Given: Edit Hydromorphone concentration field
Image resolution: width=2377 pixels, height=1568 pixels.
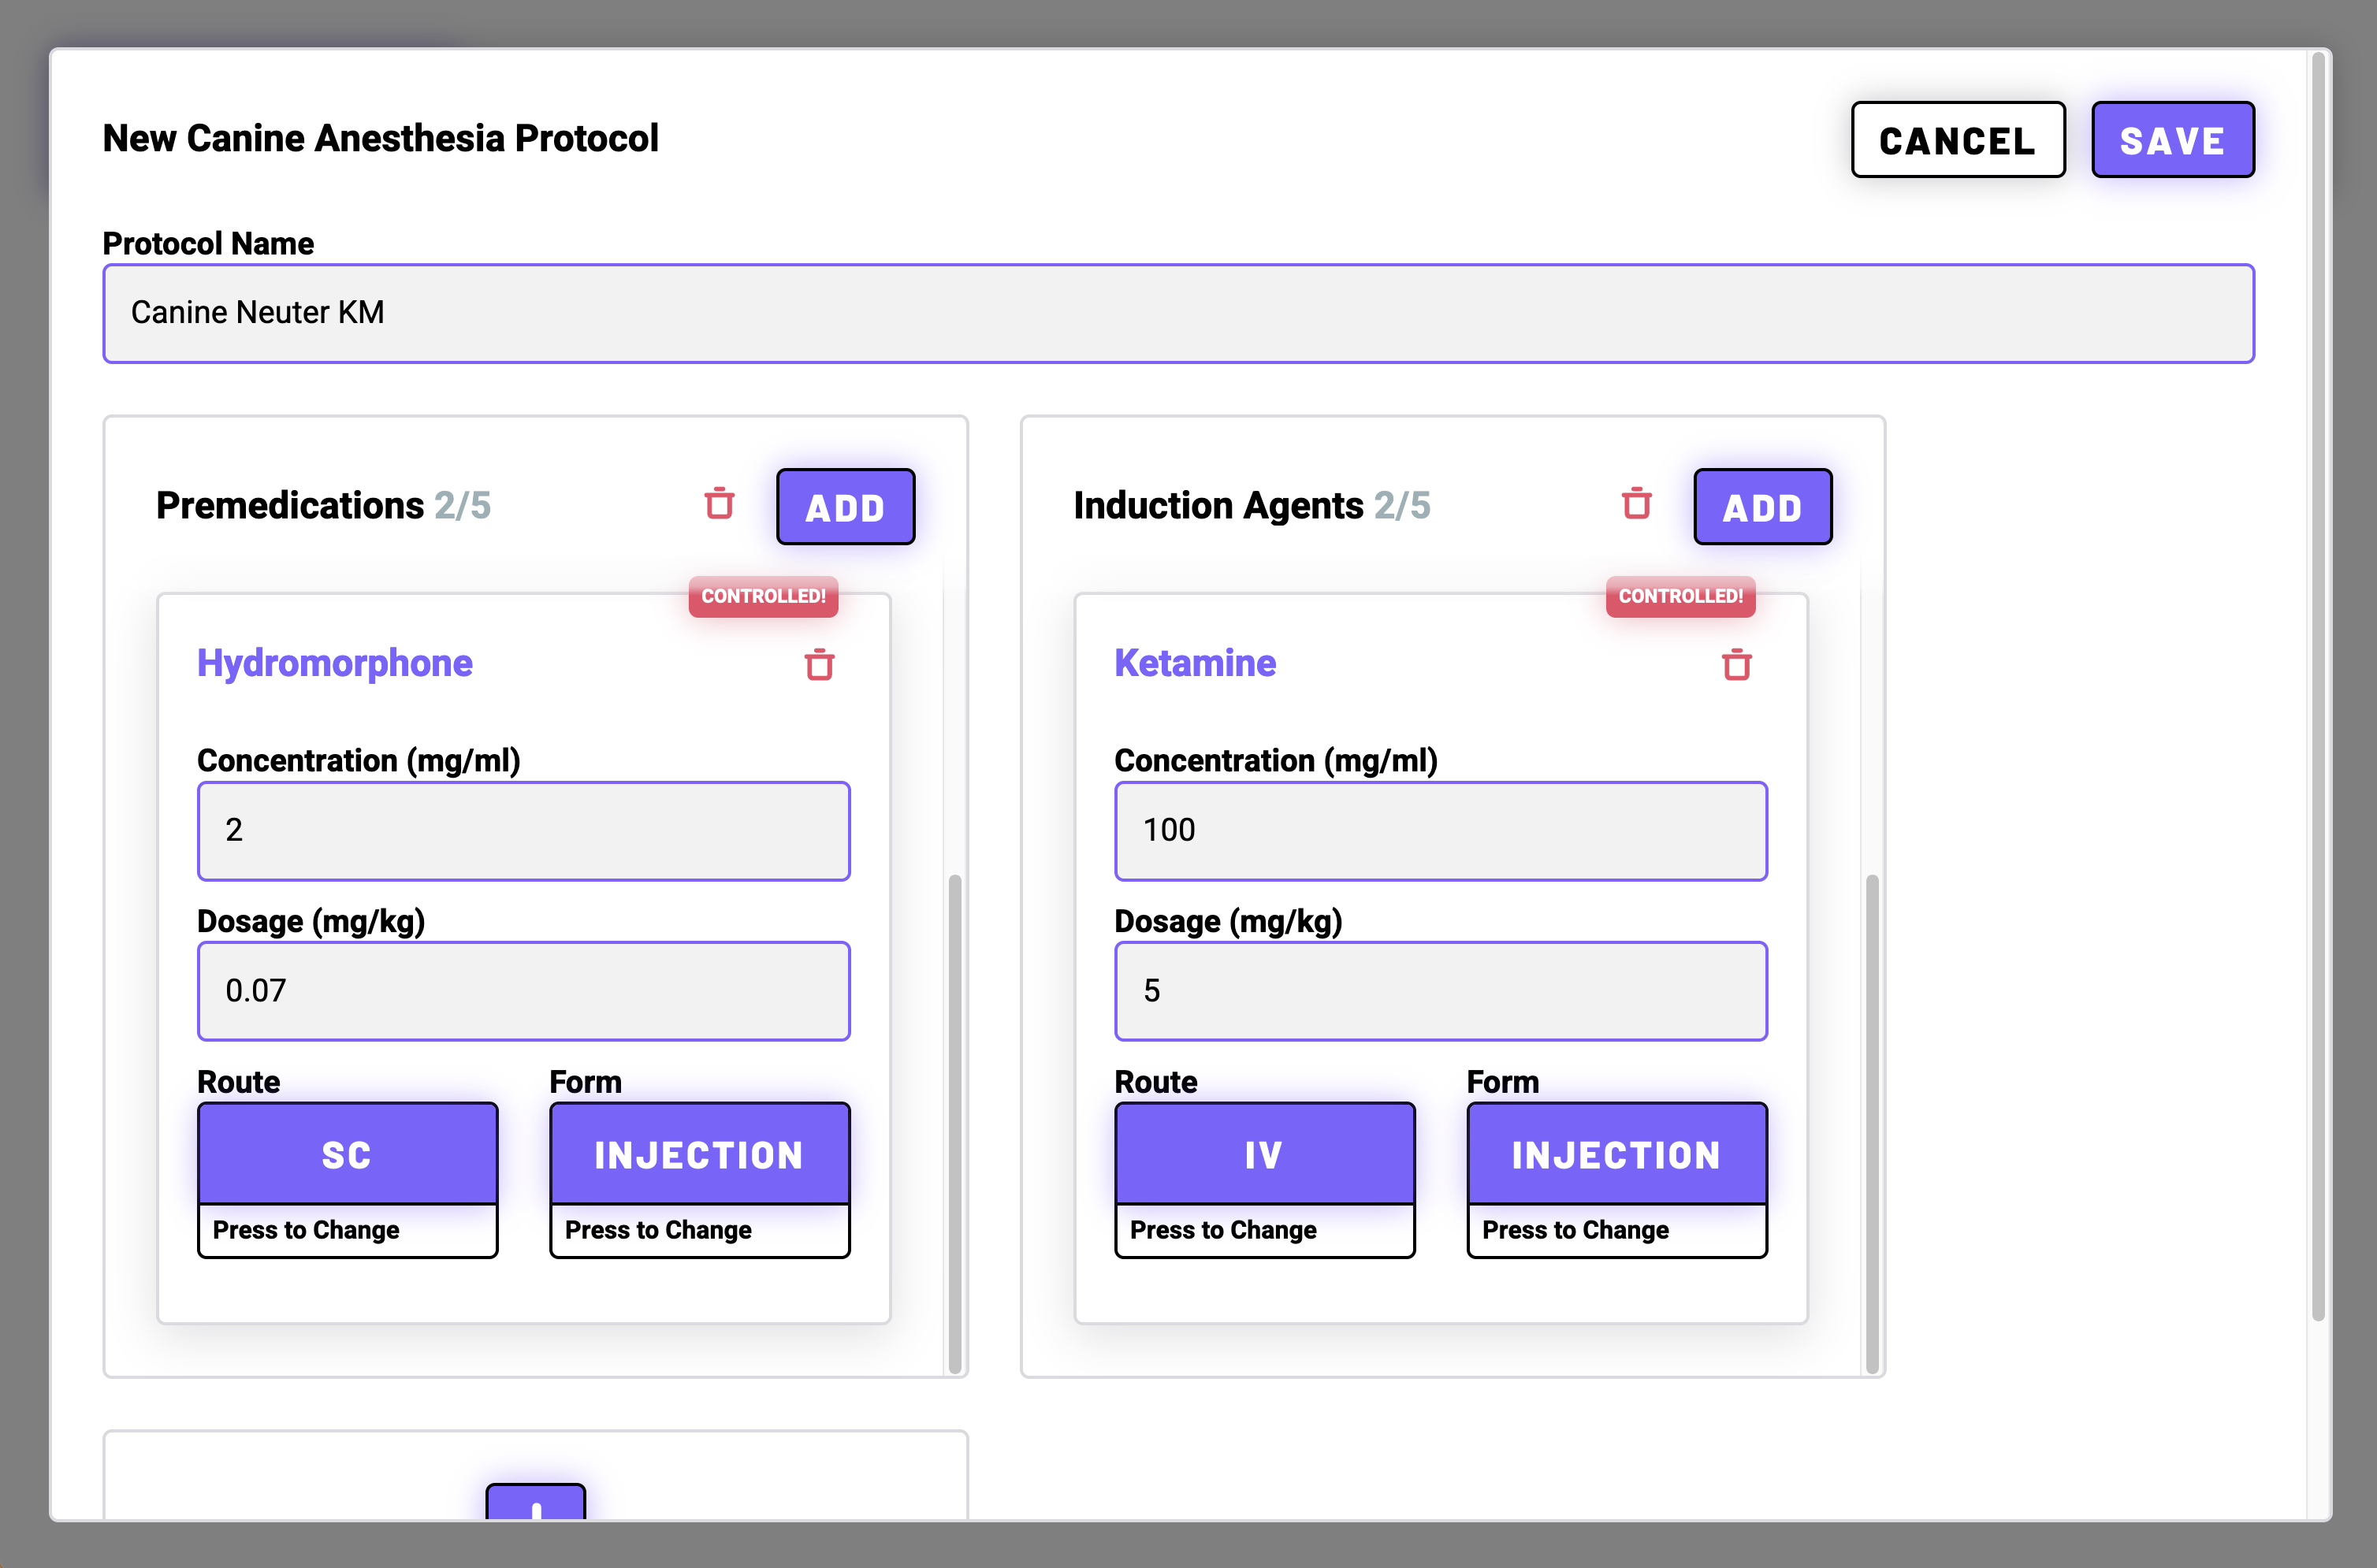Looking at the screenshot, I should click(524, 831).
